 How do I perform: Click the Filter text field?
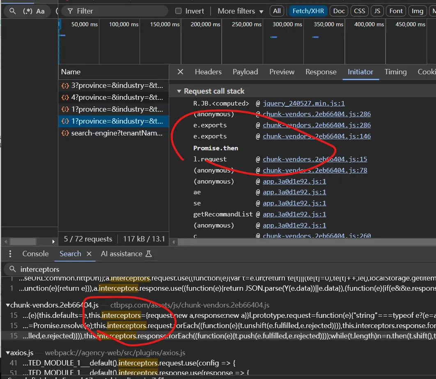(x=115, y=11)
